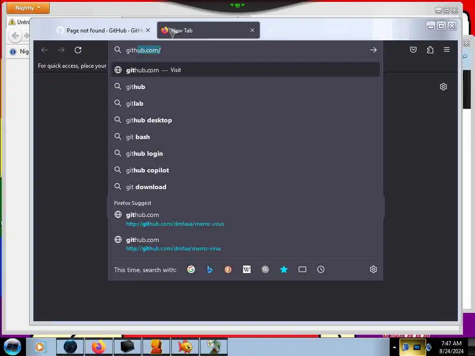Search this time with Bing
This screenshot has height=356, width=475.
[210, 269]
